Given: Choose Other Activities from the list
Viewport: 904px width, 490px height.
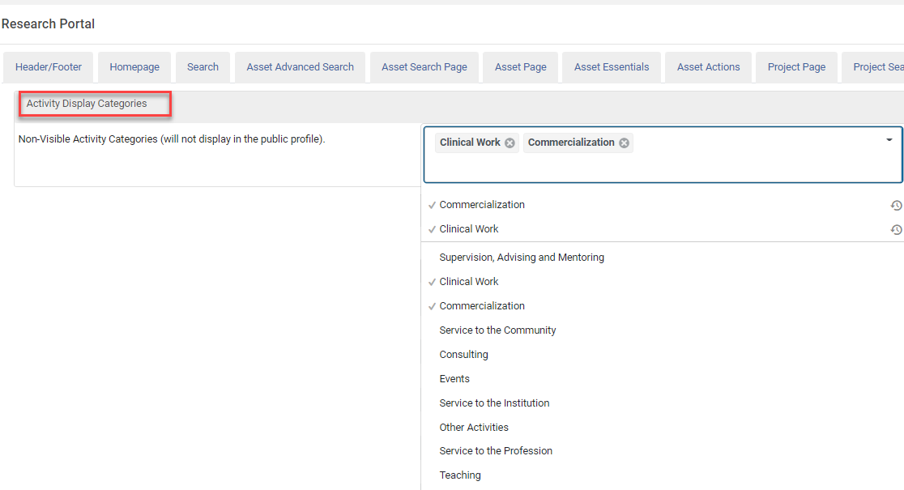Looking at the screenshot, I should [474, 428].
